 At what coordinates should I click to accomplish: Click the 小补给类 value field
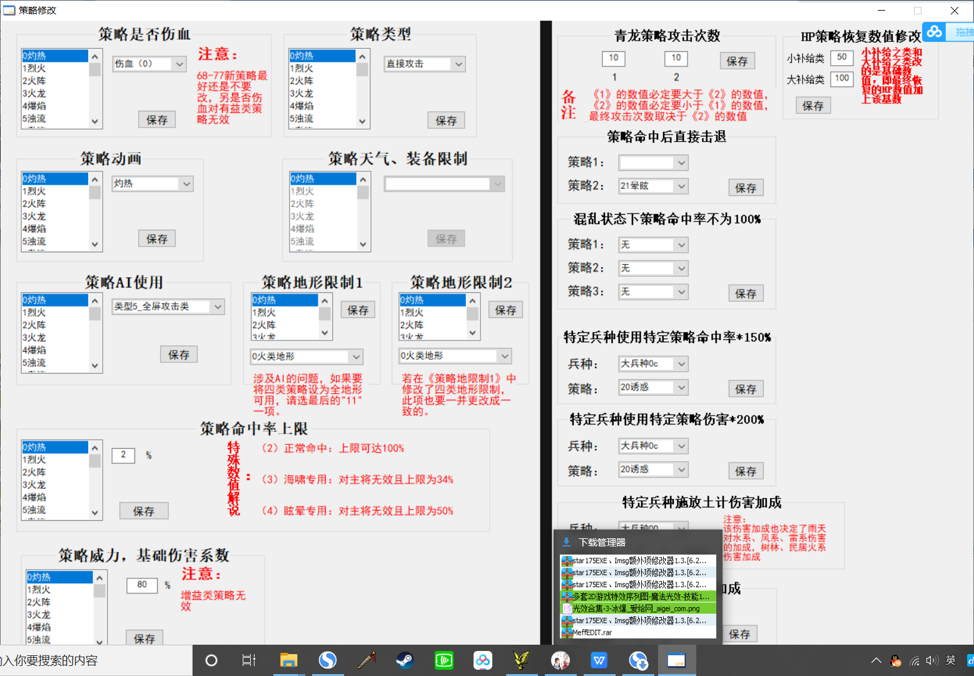(x=841, y=58)
